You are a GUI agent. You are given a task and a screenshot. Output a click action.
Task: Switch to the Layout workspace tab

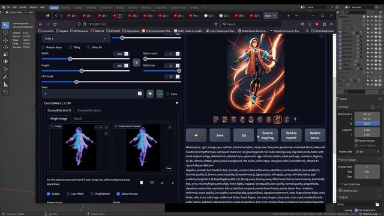pos(54,8)
